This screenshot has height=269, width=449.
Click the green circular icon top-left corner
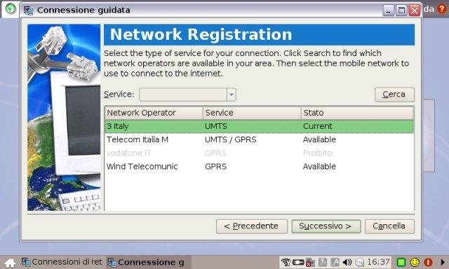(x=11, y=8)
